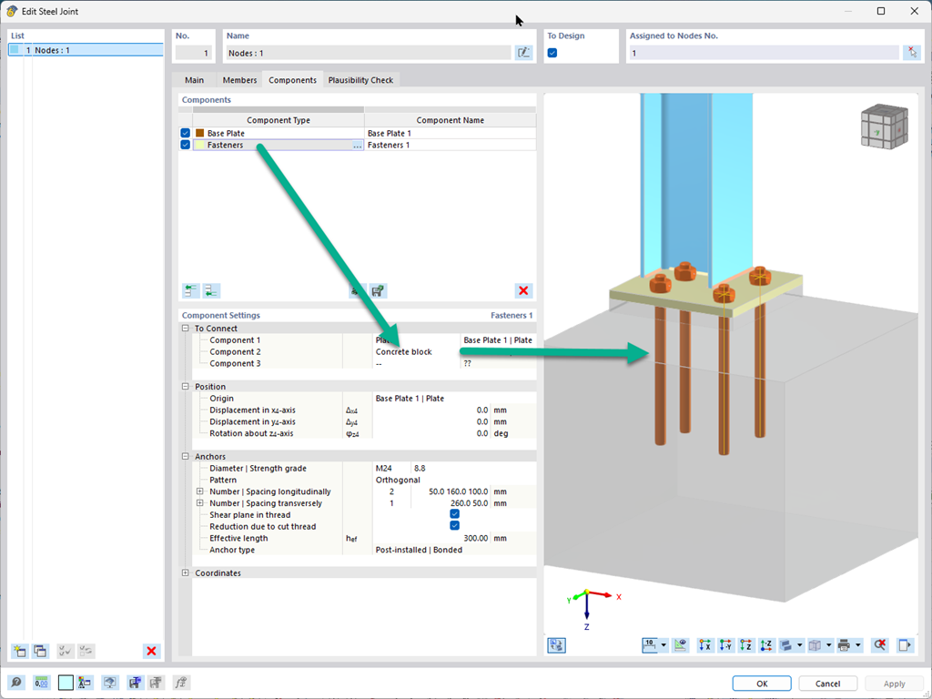Click the printer icon below the 3D view

[844, 645]
